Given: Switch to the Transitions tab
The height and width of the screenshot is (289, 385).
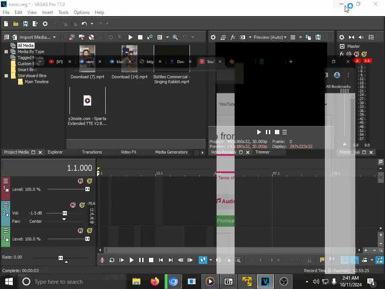Looking at the screenshot, I should (x=92, y=152).
